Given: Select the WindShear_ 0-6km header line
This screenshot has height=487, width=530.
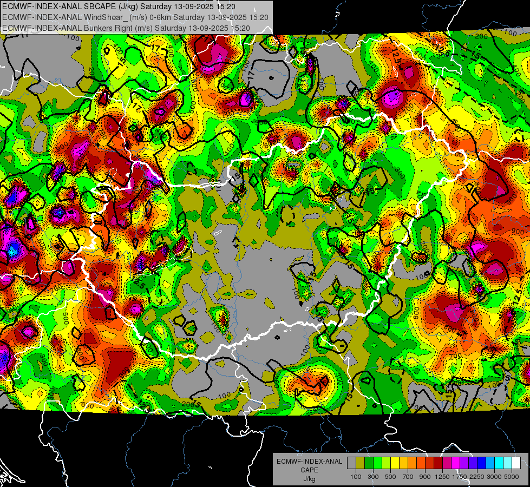Looking at the screenshot, I should point(135,17).
